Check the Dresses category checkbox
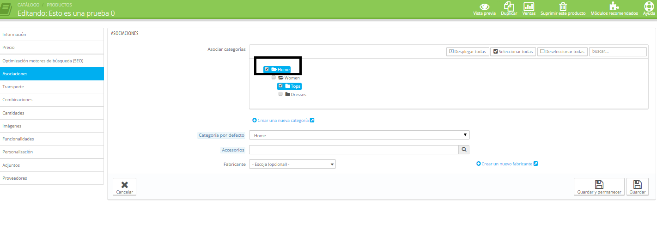The height and width of the screenshot is (237, 657). [280, 94]
